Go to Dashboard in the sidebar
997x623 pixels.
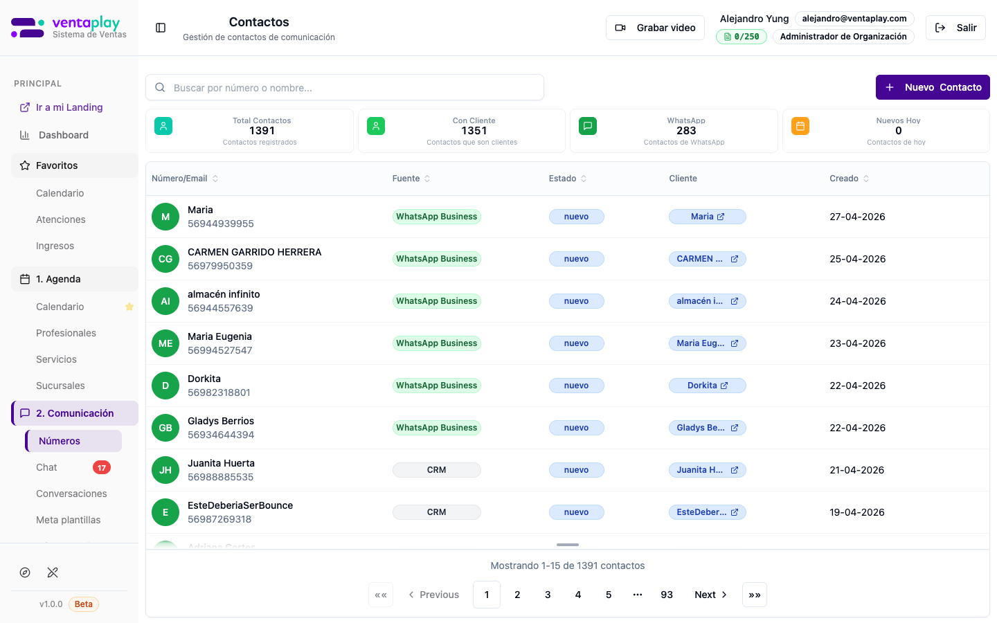coord(64,135)
